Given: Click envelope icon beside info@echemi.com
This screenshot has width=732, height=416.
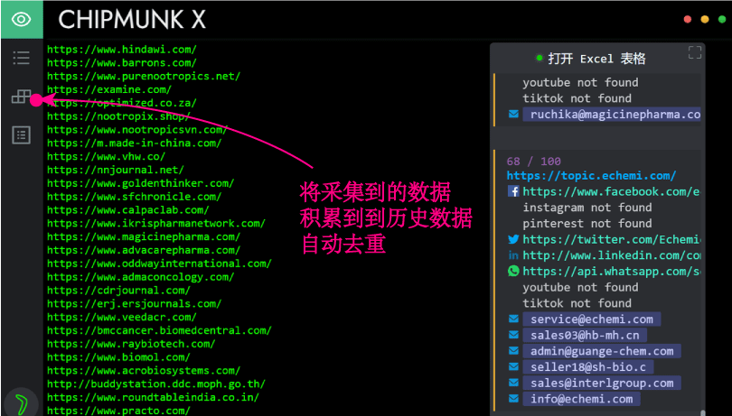Looking at the screenshot, I should point(513,399).
